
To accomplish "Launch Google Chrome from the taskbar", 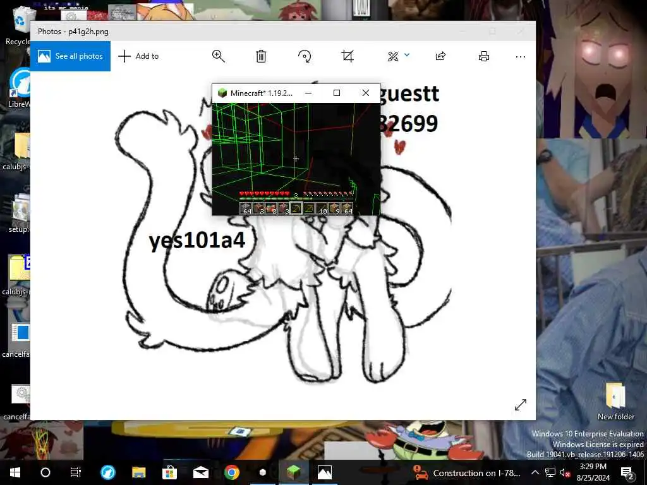I will pyautogui.click(x=231, y=472).
